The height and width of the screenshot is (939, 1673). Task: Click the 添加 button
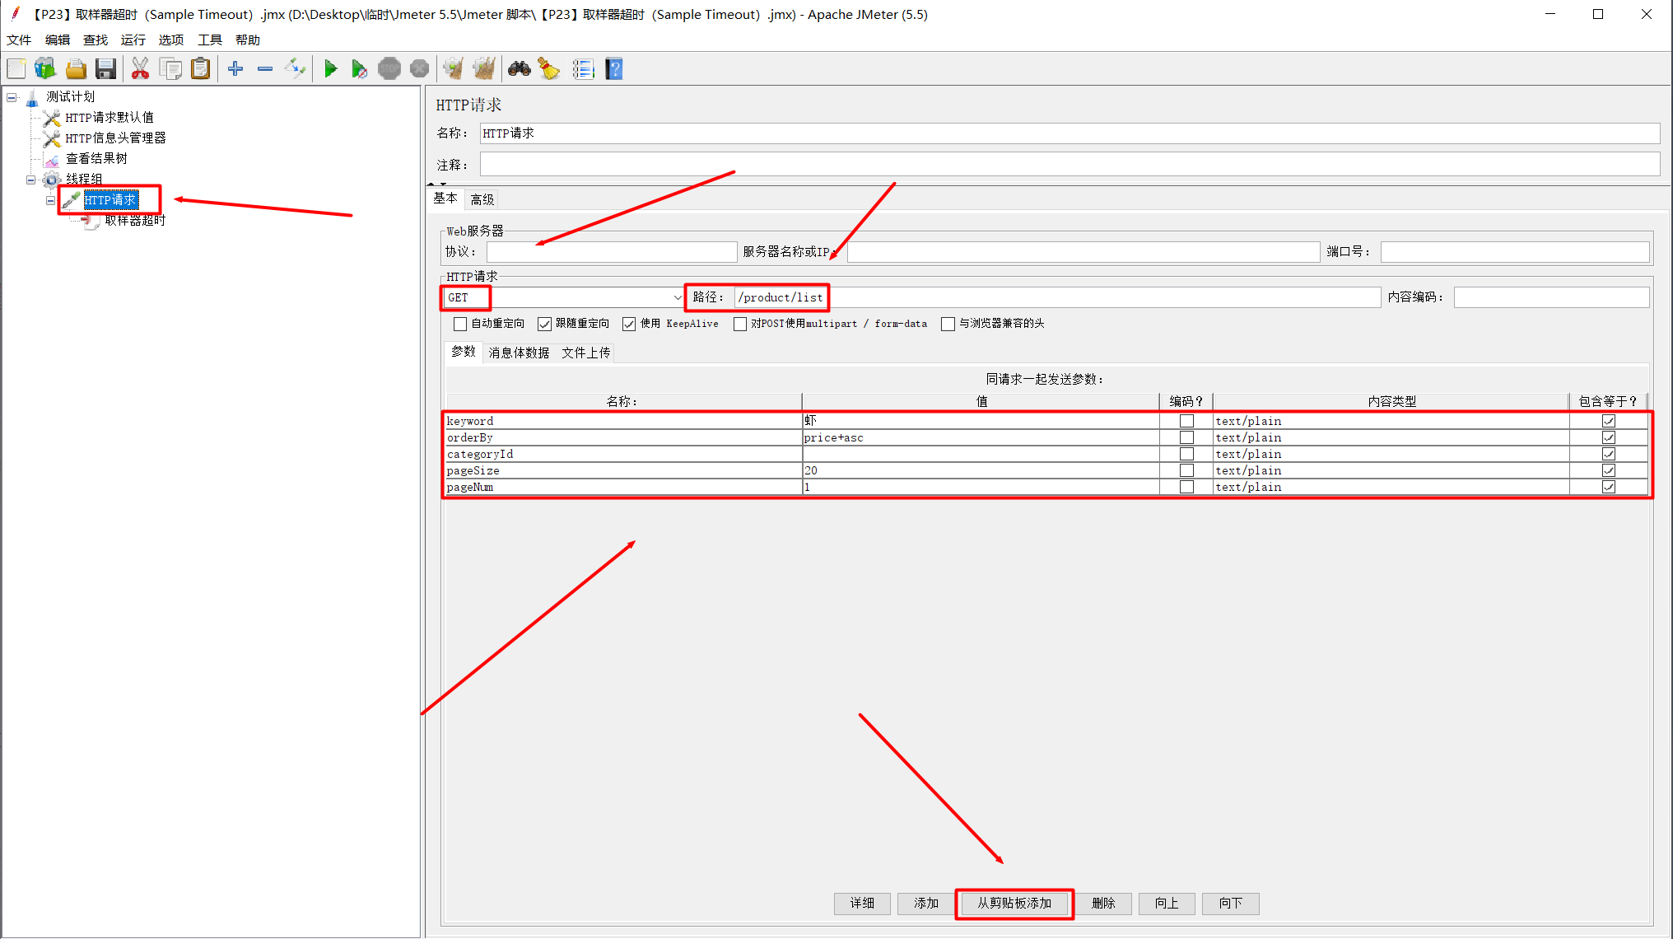pos(926,904)
